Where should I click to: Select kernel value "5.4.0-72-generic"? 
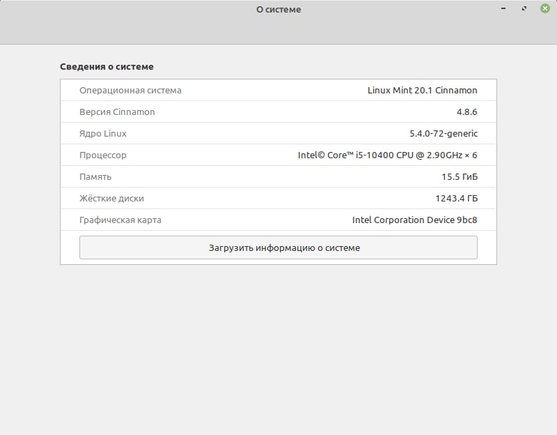point(444,134)
